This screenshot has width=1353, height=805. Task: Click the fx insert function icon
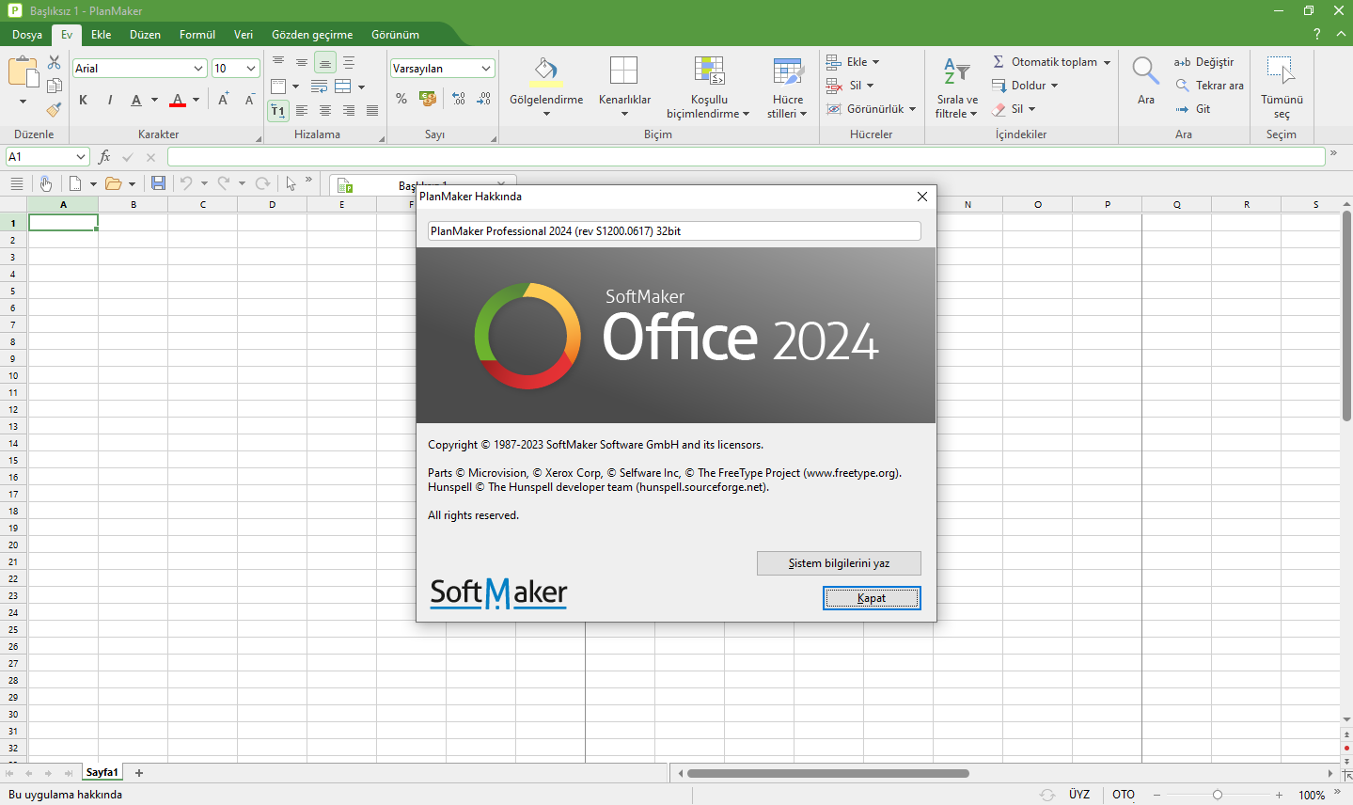click(104, 157)
